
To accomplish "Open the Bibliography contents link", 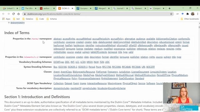I will (x=17, y=22).
